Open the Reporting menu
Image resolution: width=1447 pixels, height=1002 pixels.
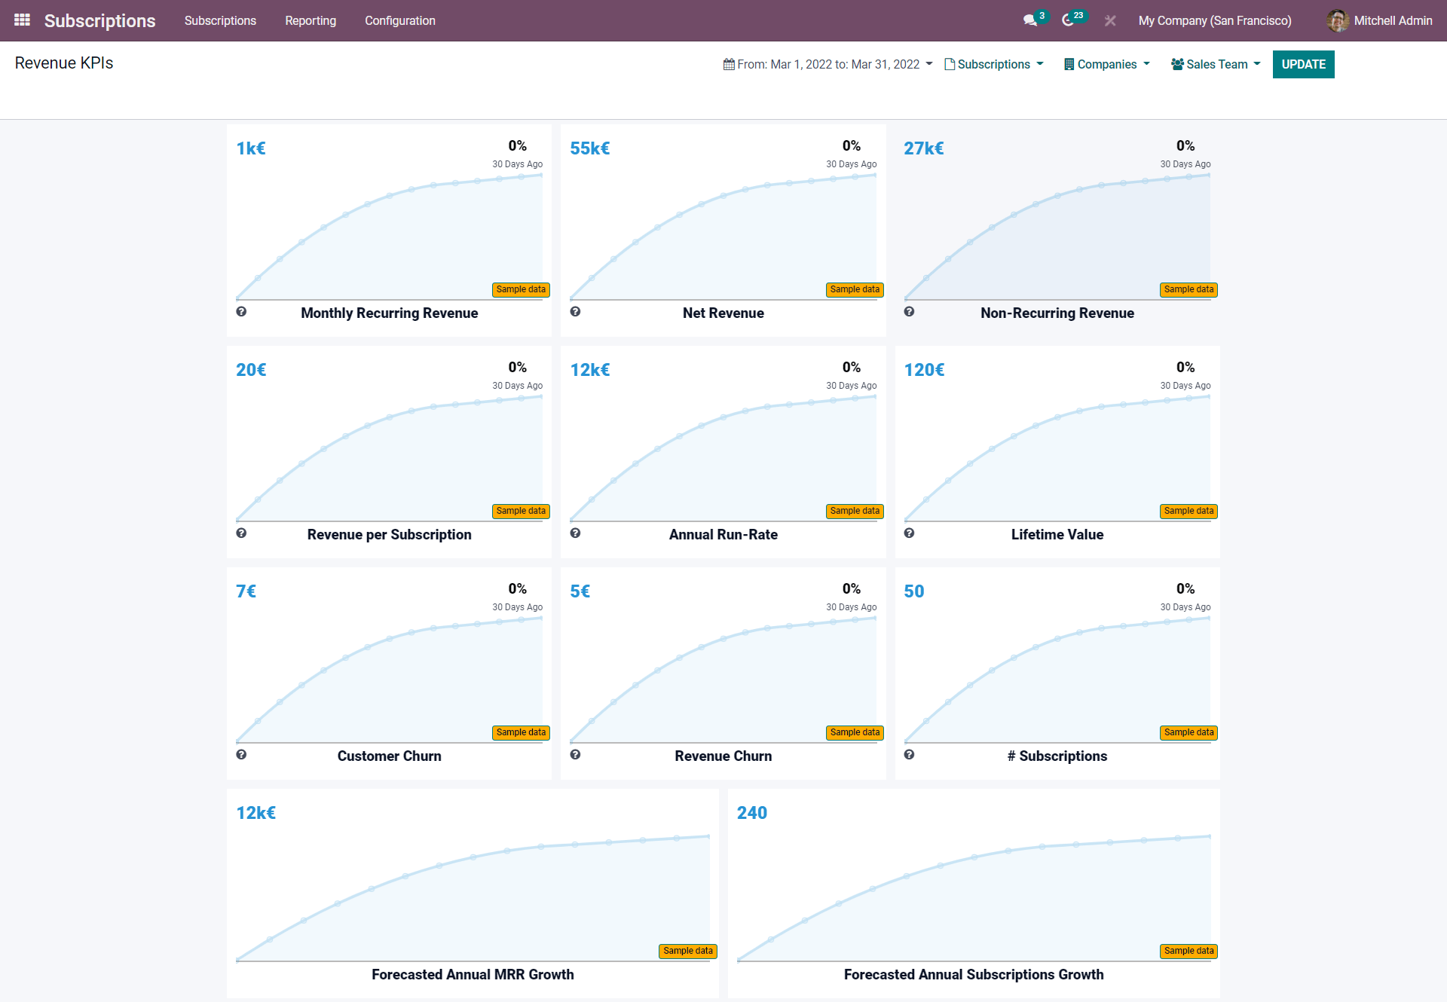[309, 20]
